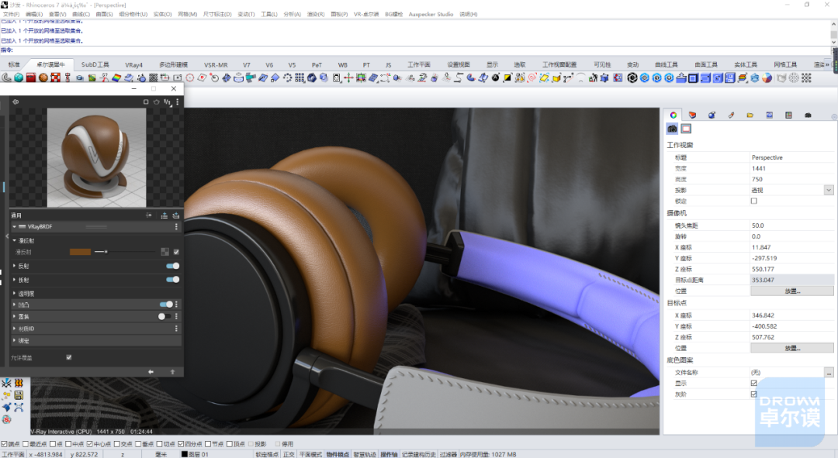
Task: Open the 文件(F) menu
Action: [11, 15]
